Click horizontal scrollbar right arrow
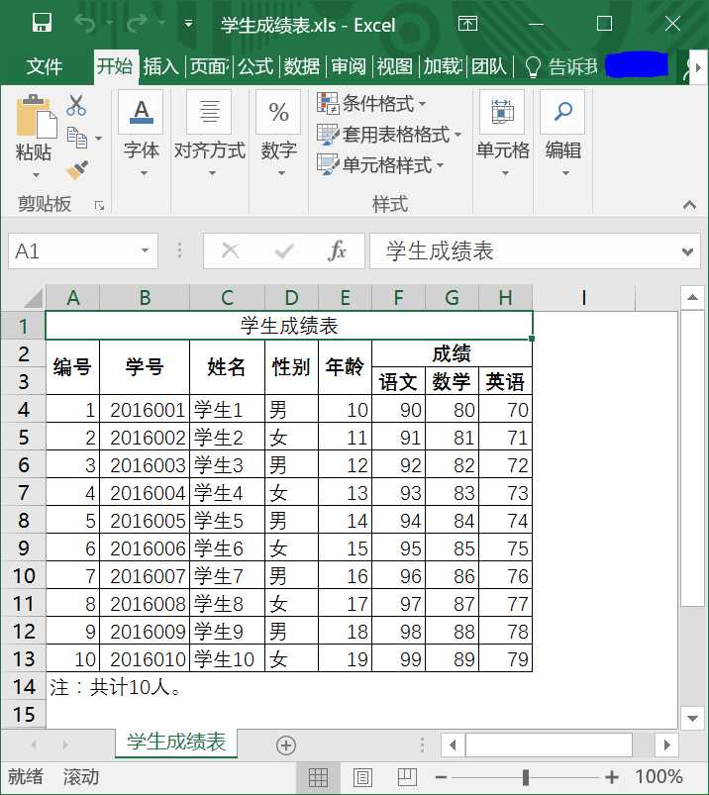 666,745
